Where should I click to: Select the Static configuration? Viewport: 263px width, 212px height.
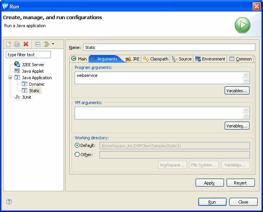click(x=34, y=91)
